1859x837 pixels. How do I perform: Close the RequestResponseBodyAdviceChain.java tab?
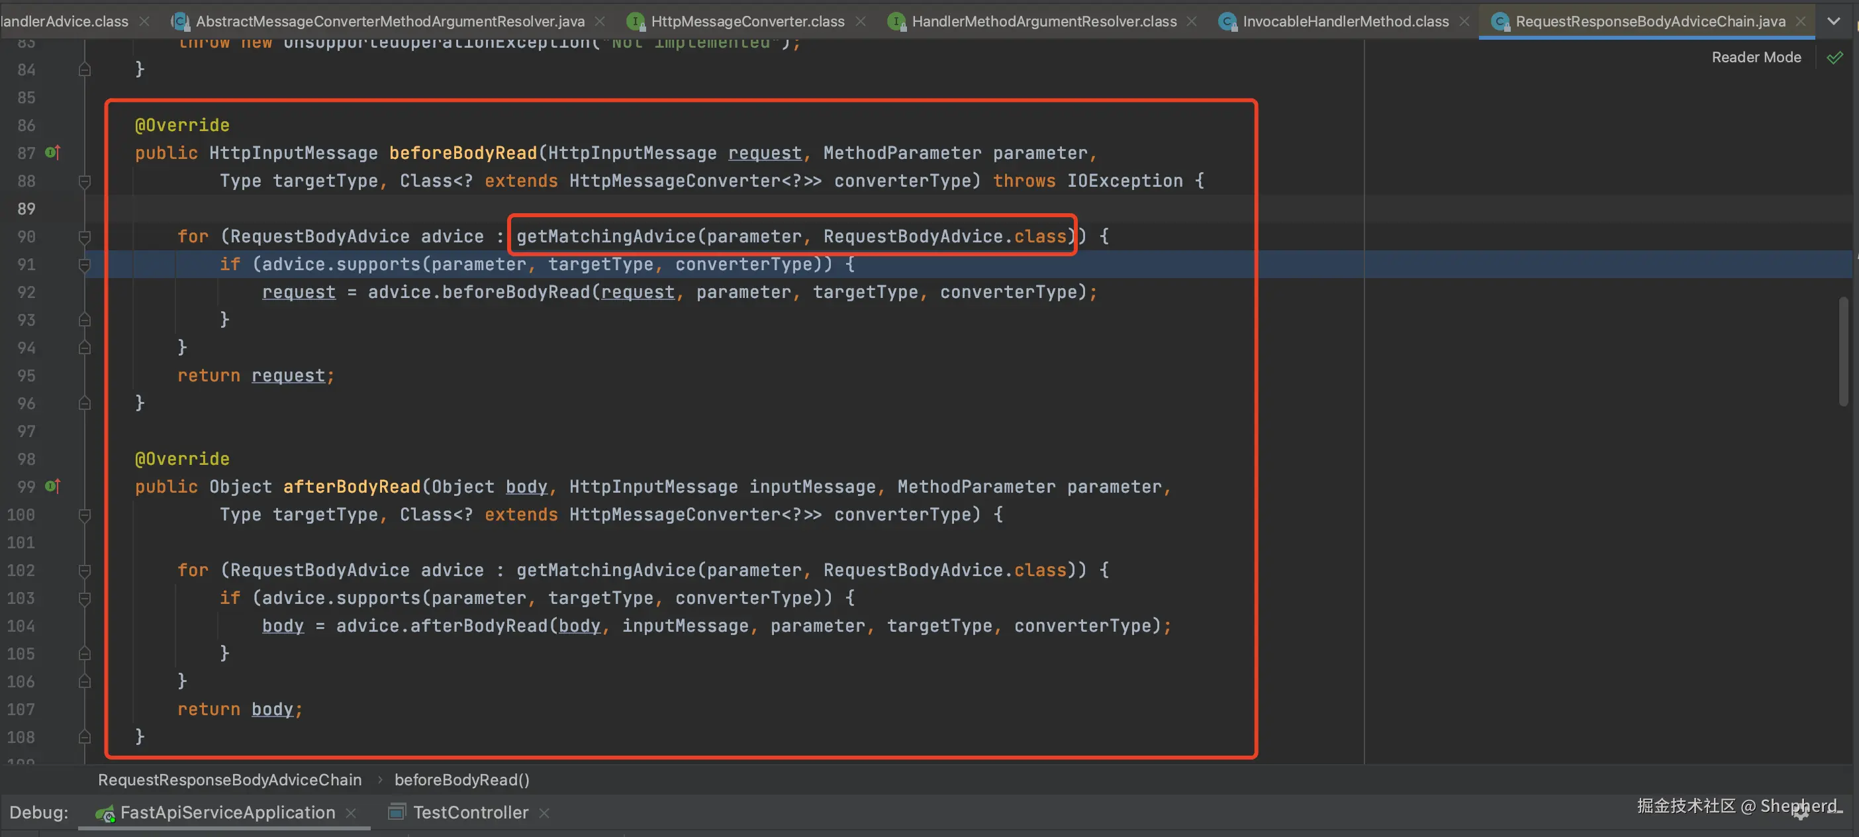1801,22
